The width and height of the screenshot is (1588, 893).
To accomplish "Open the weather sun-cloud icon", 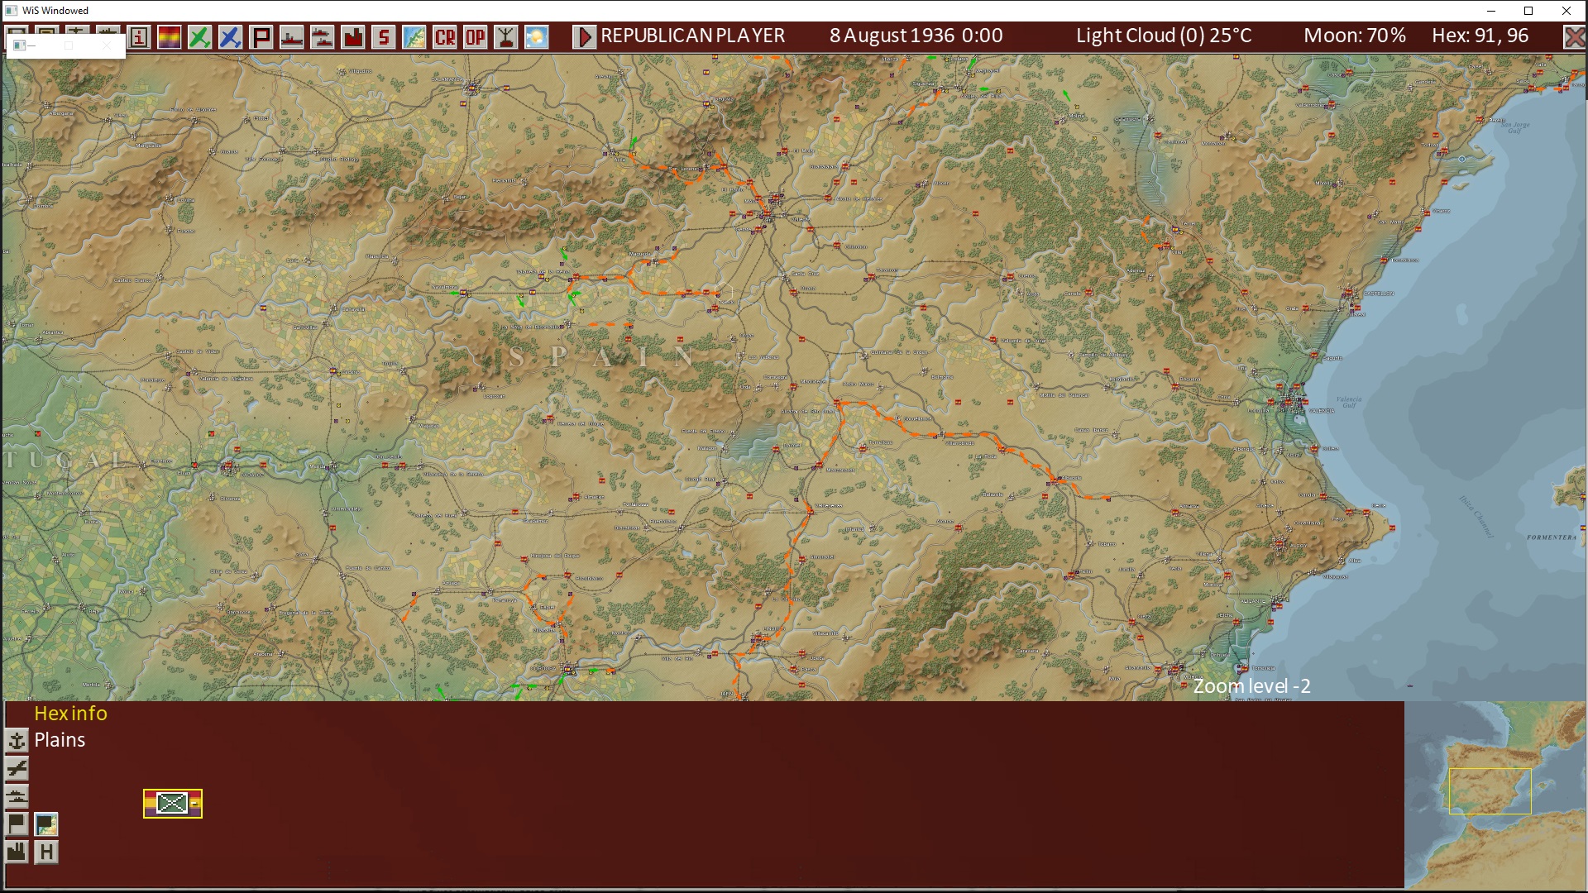I will click(x=537, y=37).
